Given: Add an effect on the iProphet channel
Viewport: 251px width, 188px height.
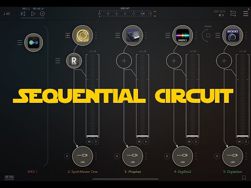Looking at the screenshot, I should [x=124, y=61].
